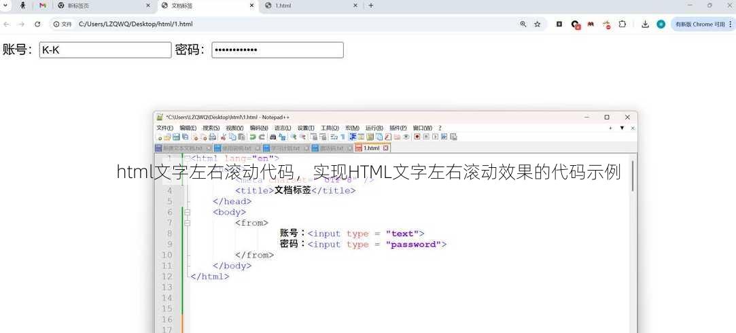Open the page zoom magnifier icon

pos(523,24)
